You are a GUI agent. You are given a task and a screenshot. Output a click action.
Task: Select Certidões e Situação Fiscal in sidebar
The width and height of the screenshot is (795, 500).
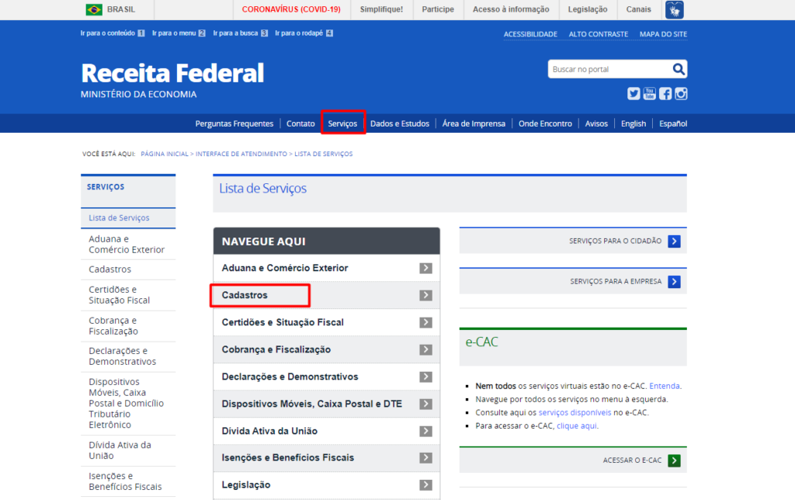pos(119,294)
